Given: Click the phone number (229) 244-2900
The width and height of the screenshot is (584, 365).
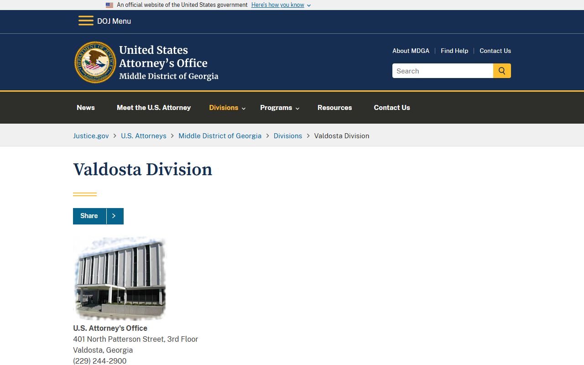Looking at the screenshot, I should (100, 361).
